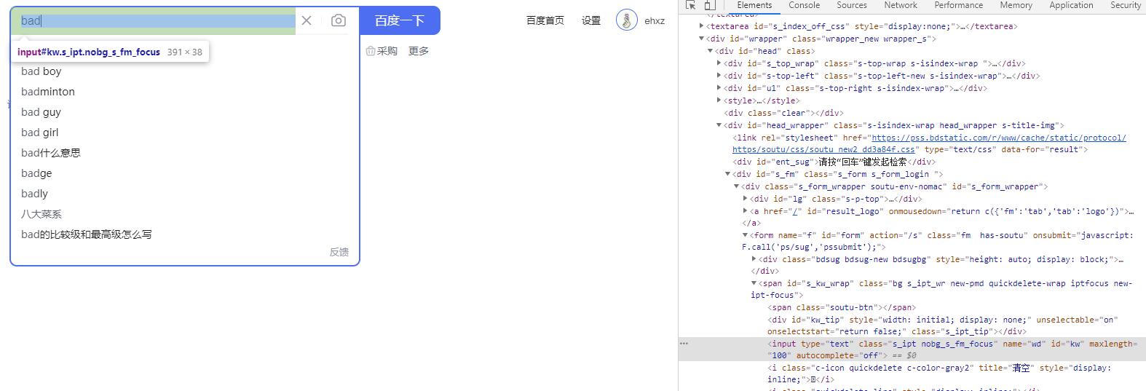Switch to the Network tab in DevTools

(x=901, y=5)
